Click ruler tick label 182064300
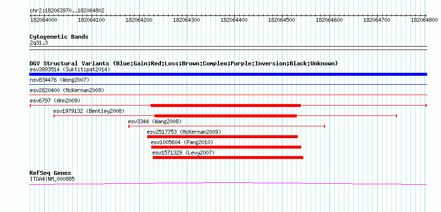 [186, 20]
